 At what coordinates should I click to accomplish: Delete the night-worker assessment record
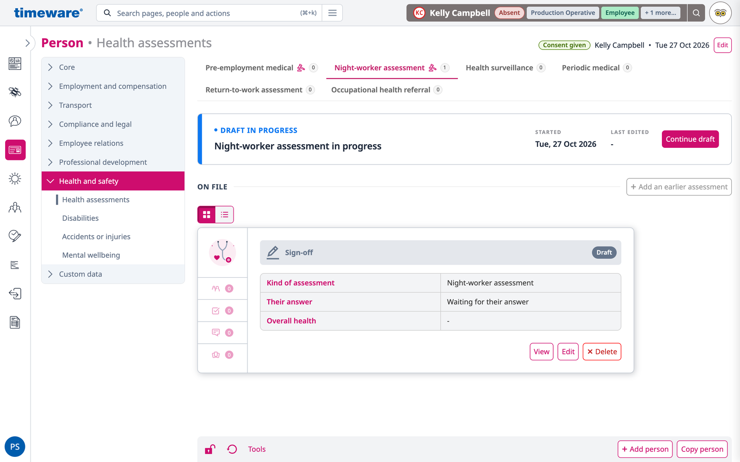(x=602, y=352)
